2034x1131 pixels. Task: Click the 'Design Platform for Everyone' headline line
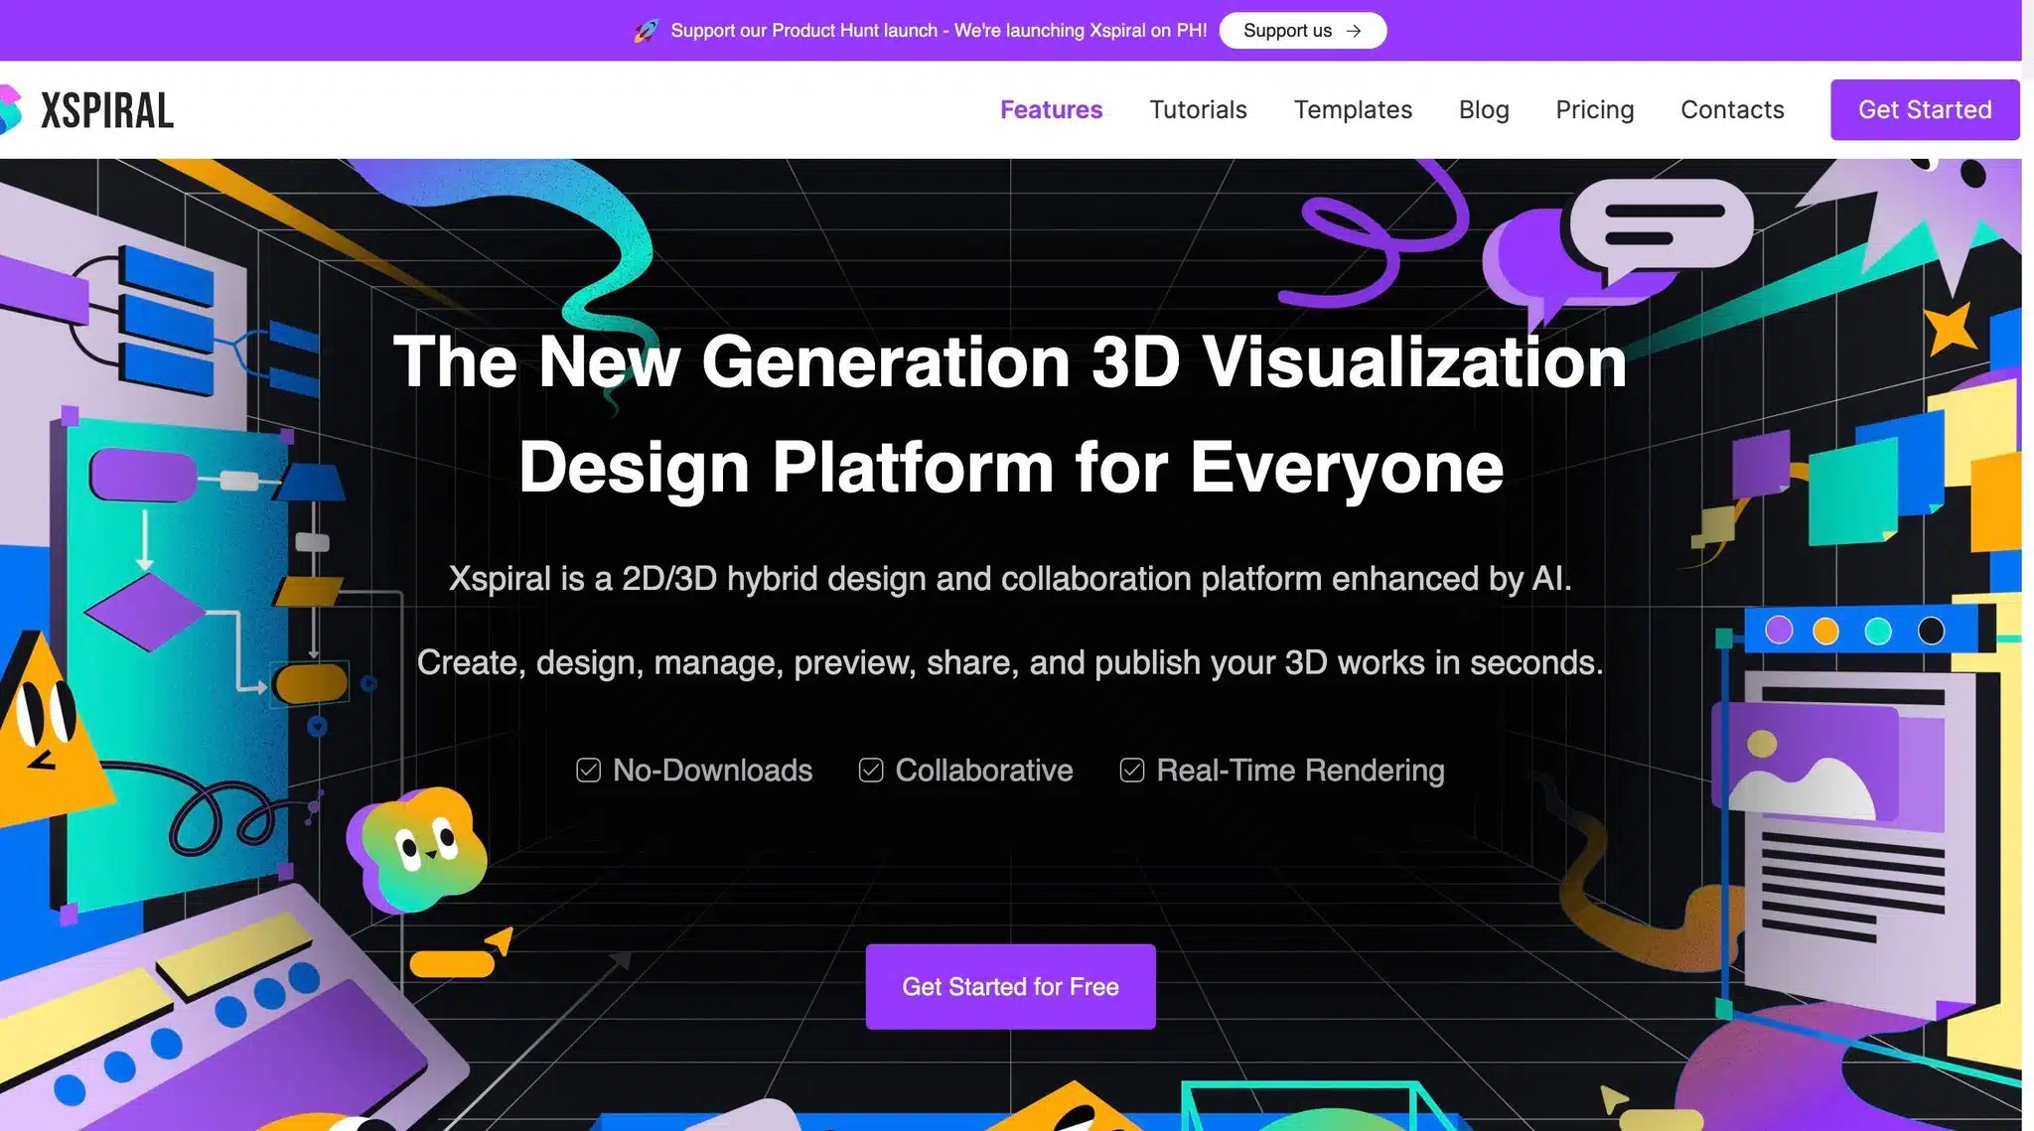click(x=1010, y=467)
